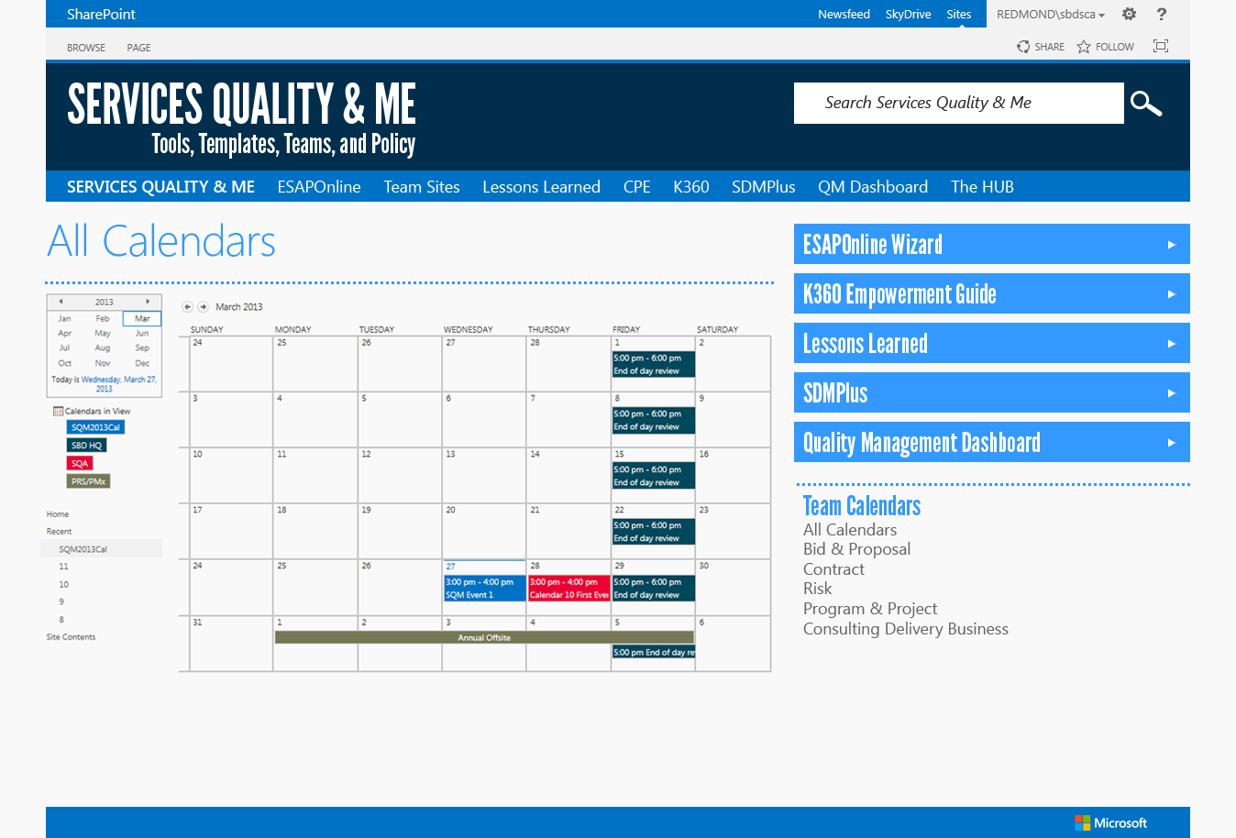Select SQA red calendar swatch
Screen dimensions: 1236x838
(x=80, y=464)
